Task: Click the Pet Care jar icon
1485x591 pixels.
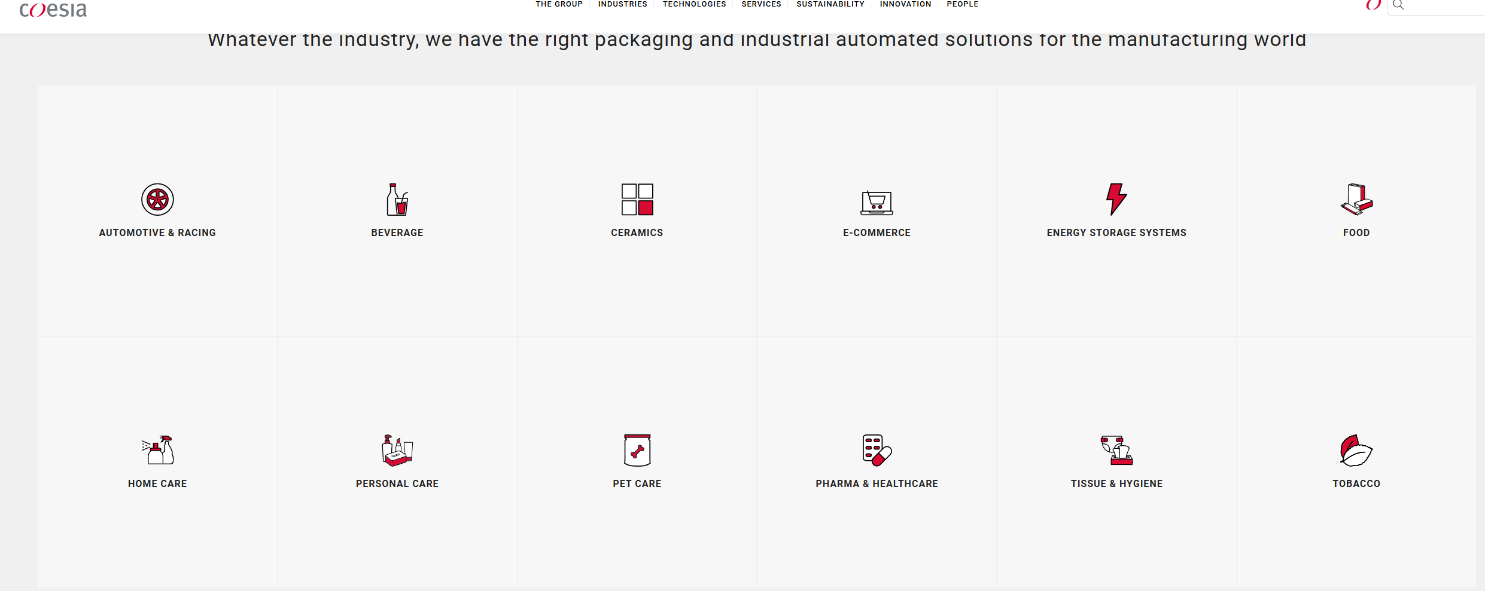Action: point(637,450)
